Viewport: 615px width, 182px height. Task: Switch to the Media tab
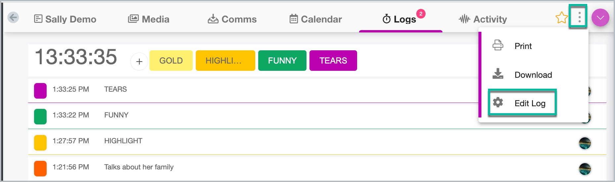pos(149,19)
